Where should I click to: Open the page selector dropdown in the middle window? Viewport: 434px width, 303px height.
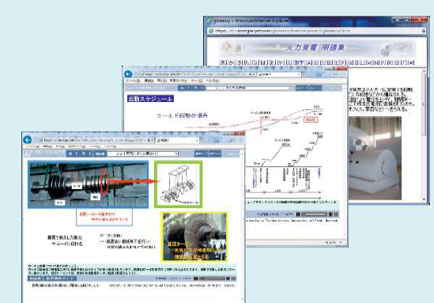click(249, 88)
